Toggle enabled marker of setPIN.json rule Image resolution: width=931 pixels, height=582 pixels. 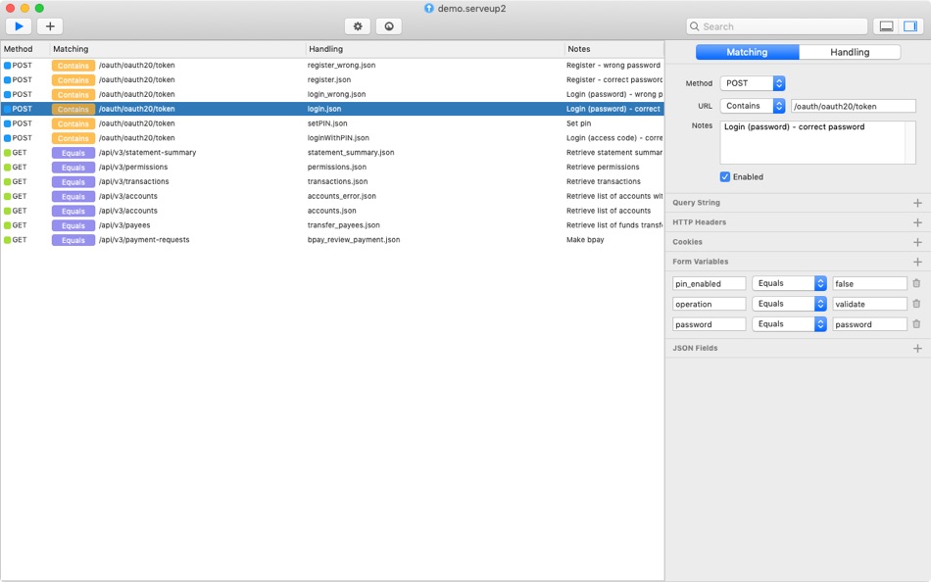7,123
